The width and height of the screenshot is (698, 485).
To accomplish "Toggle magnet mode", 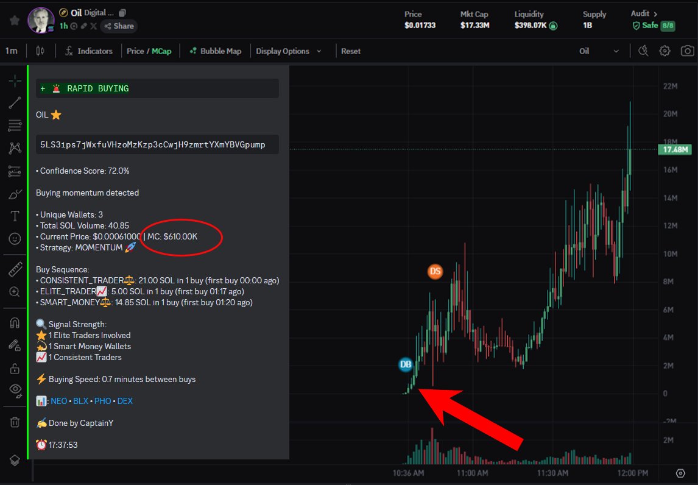I will pos(15,322).
